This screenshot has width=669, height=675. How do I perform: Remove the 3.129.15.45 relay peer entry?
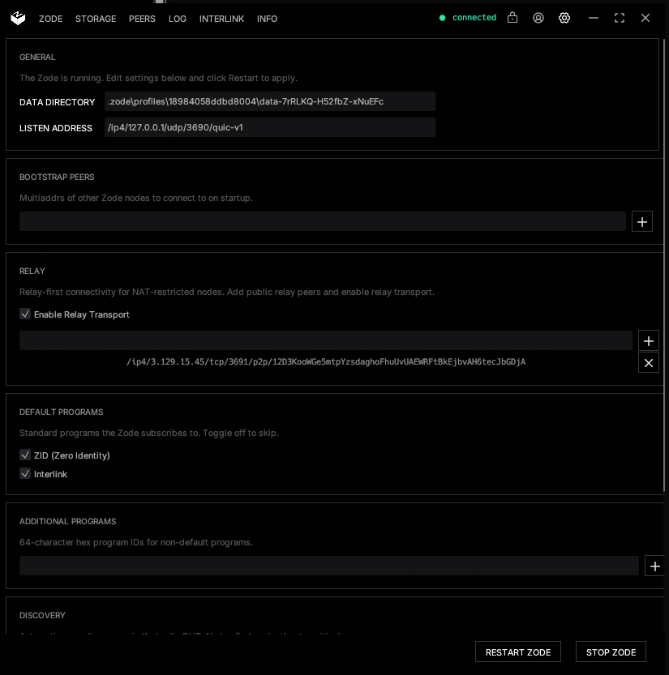point(649,363)
